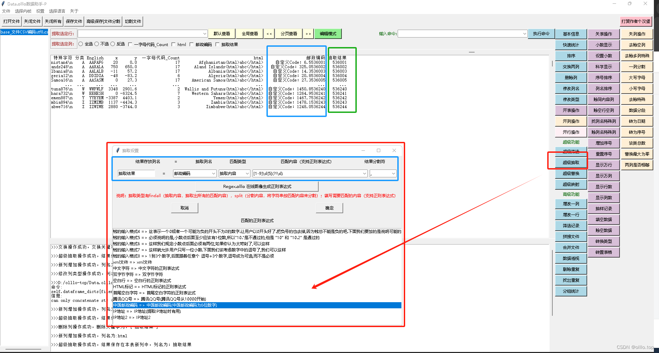Go to previous page with << button
659x353 pixels.
tap(269, 34)
